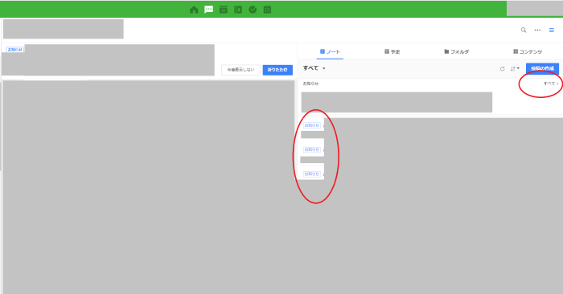Open the clipboard survey icon

point(268,10)
